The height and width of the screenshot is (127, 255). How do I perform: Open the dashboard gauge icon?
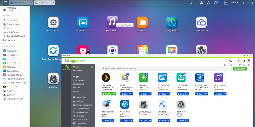(x=251, y=3)
